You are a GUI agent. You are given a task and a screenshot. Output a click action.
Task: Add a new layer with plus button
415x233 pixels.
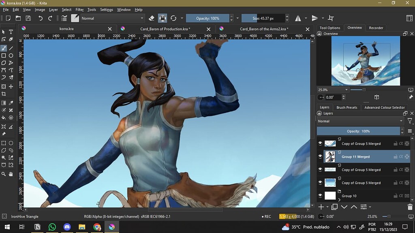click(x=321, y=207)
